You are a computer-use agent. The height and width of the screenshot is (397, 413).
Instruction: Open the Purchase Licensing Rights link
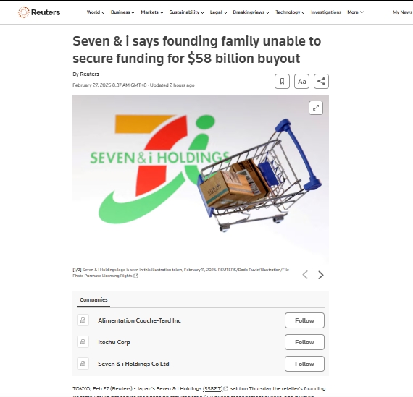pos(108,276)
